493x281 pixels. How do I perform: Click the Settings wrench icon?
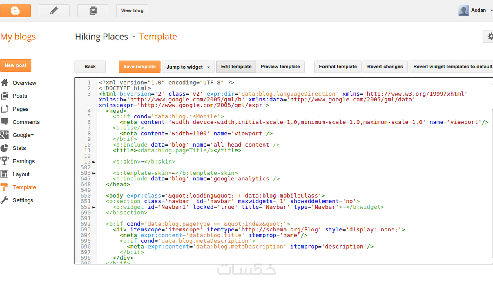5,200
